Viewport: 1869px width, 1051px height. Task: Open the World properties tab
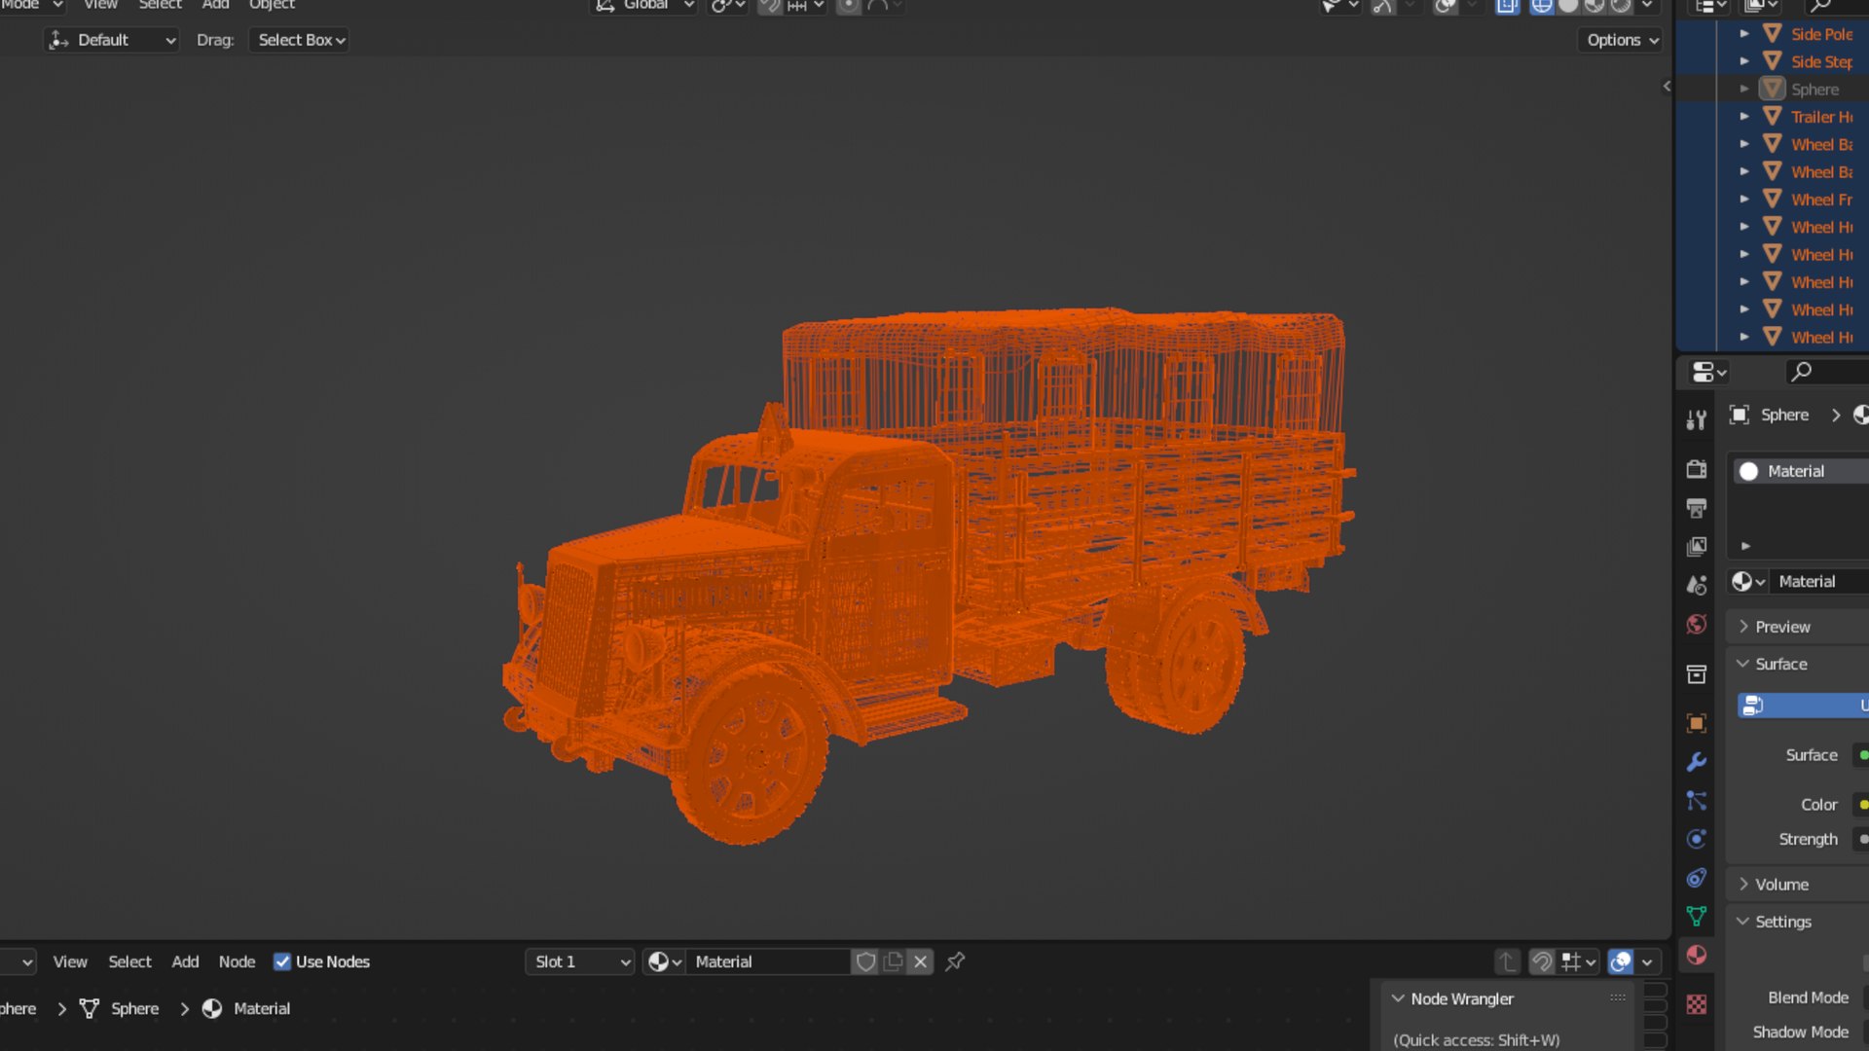coord(1696,624)
